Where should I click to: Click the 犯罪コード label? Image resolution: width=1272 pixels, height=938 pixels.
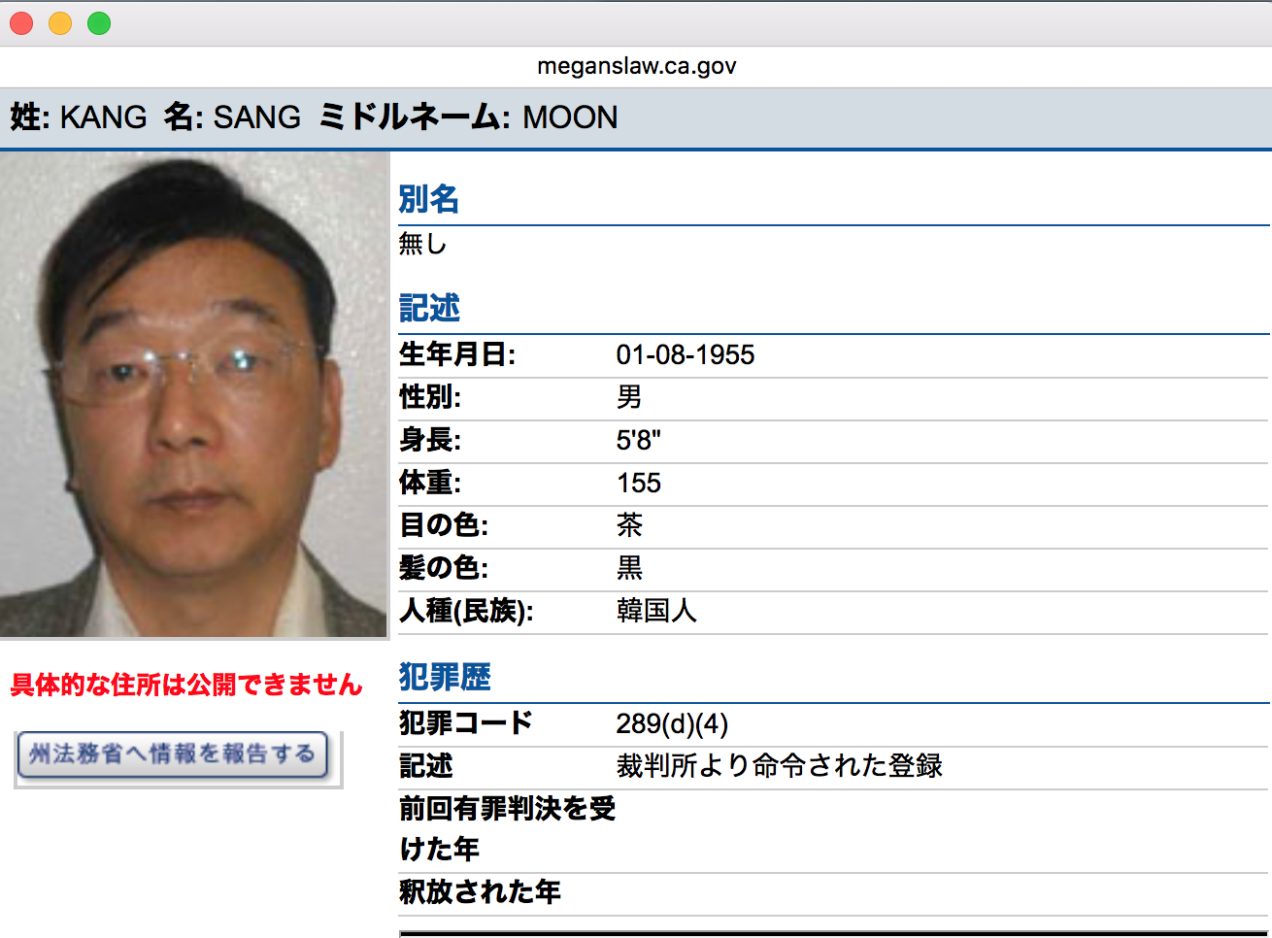point(466,723)
